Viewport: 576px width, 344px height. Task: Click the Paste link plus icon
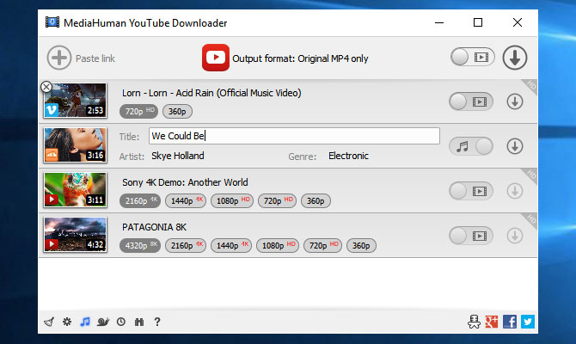pos(59,58)
